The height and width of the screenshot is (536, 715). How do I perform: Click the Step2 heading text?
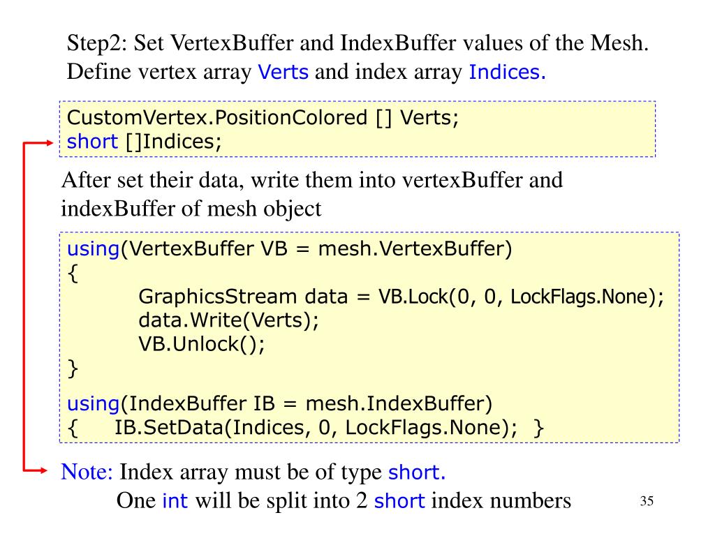pos(357,43)
